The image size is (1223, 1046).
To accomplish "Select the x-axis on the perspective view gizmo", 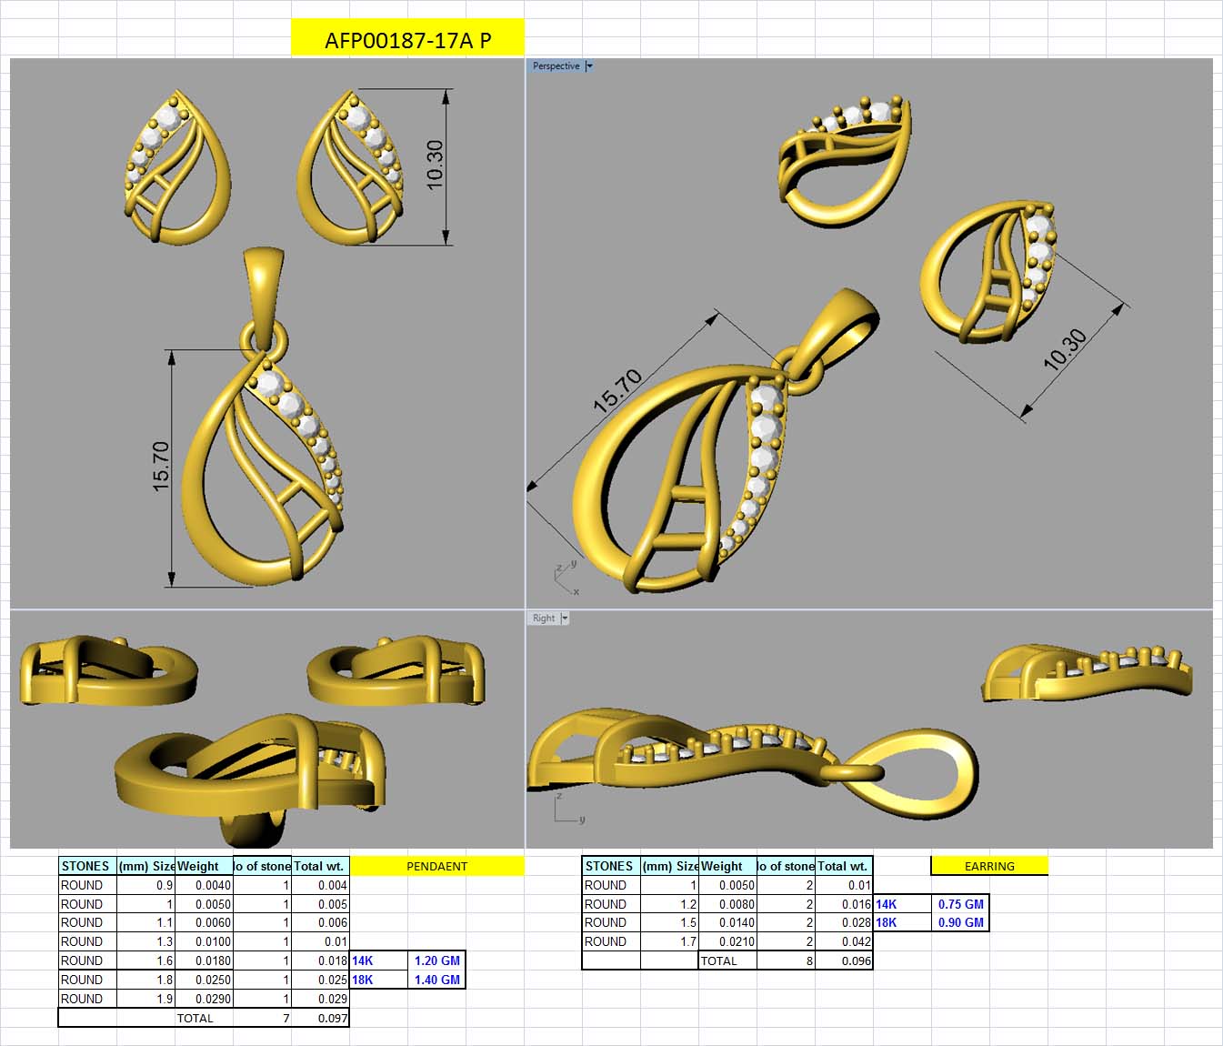I will click(x=576, y=589).
